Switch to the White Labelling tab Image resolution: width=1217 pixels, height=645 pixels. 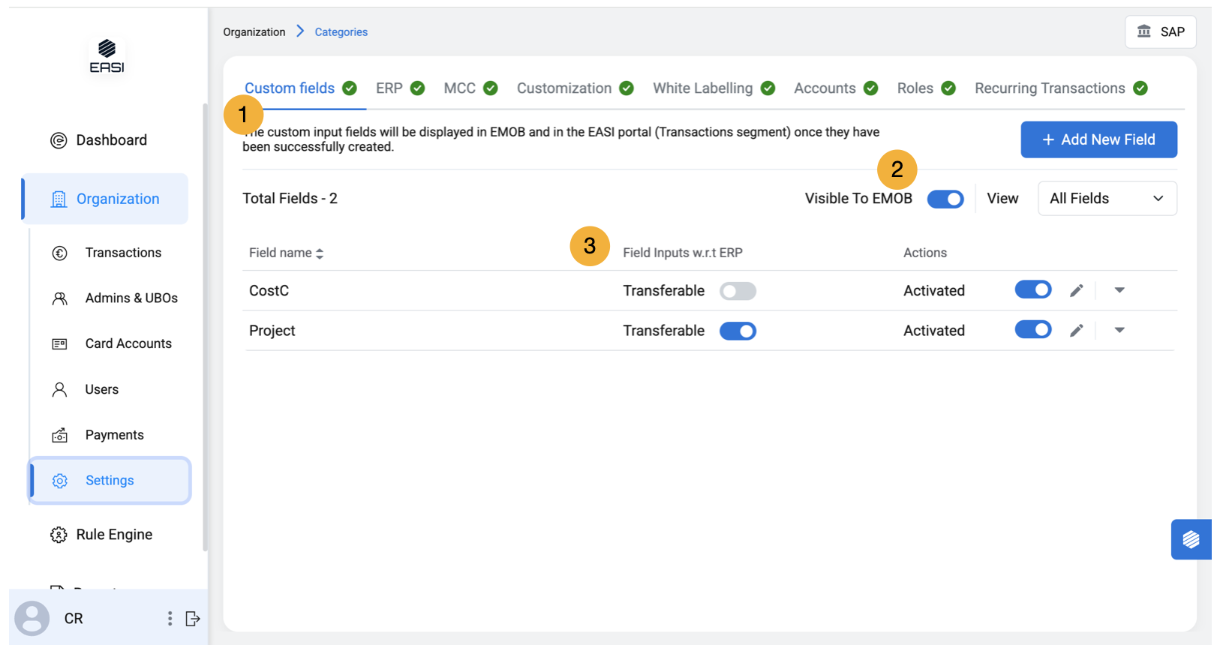(702, 88)
